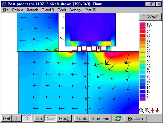Click the red up arrow icon

tap(152, 111)
